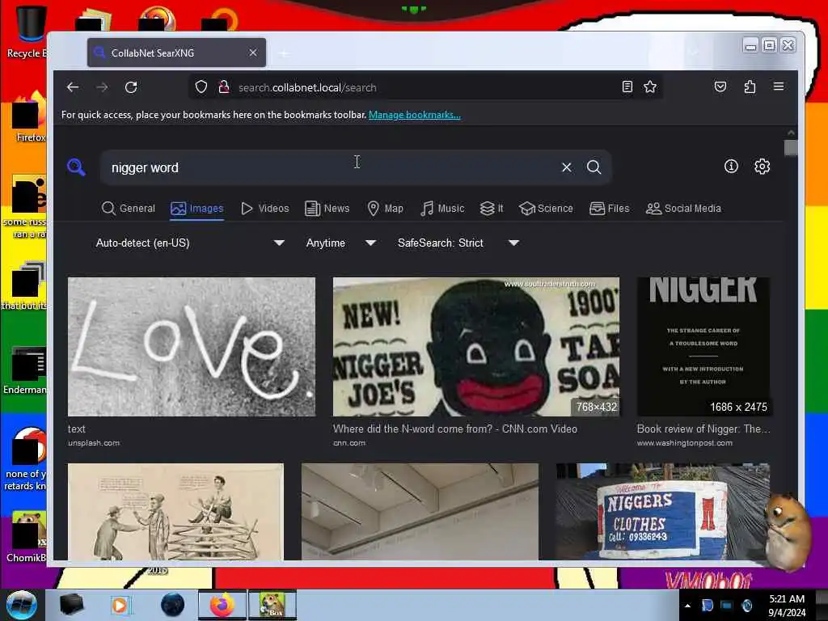
Task: Switch to the Science search tab
Action: 546,209
